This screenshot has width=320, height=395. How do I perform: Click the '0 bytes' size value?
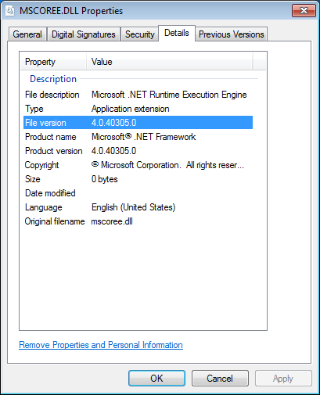click(105, 179)
